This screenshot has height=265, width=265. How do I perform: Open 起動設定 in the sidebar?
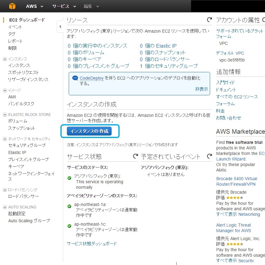tap(17, 213)
